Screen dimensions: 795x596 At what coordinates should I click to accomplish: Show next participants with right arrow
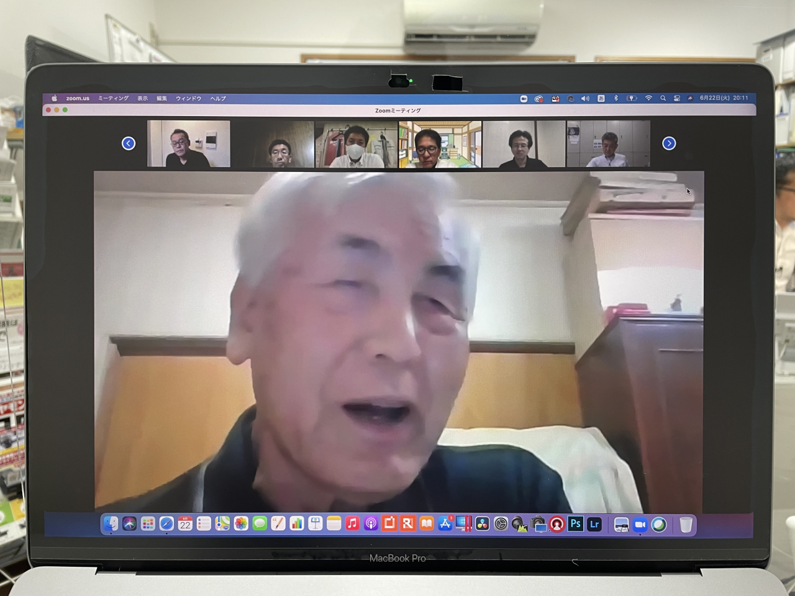(669, 143)
